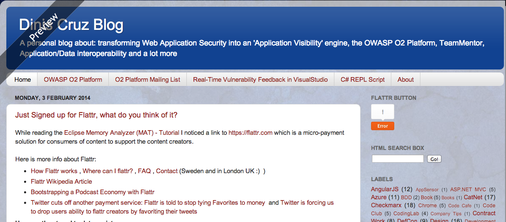This screenshot has width=506, height=222.
Task: Open 'Bootstrapping a Podcast Economy with Flattr' link
Action: [93, 192]
